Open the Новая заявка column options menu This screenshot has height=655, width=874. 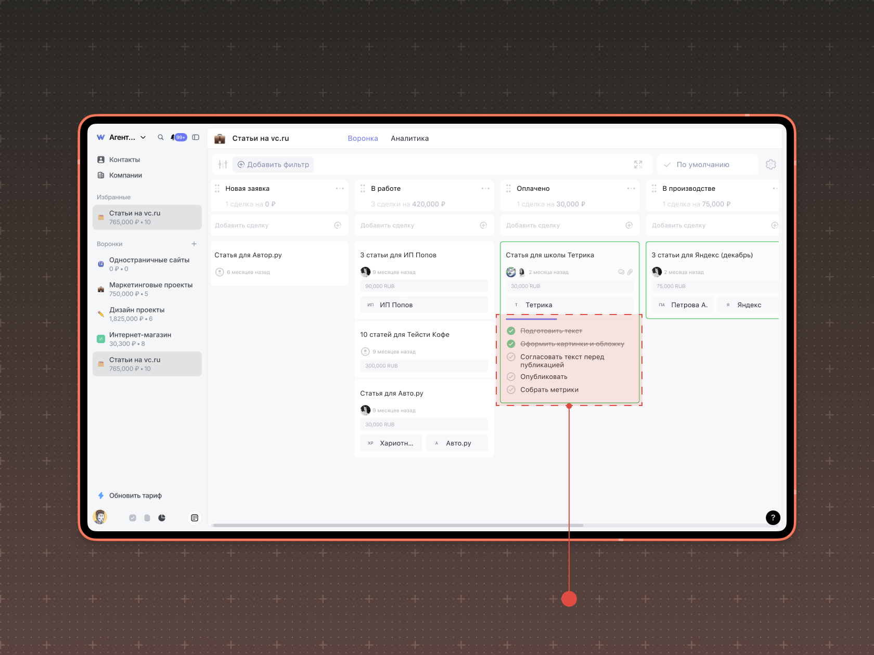click(x=340, y=188)
